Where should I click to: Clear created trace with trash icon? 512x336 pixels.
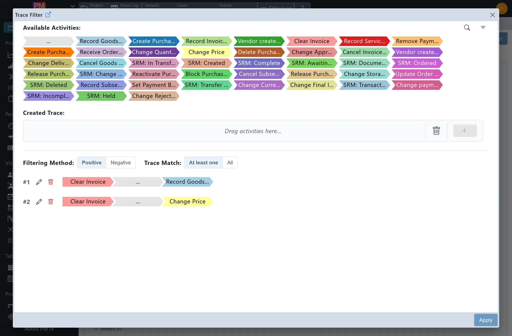point(436,131)
